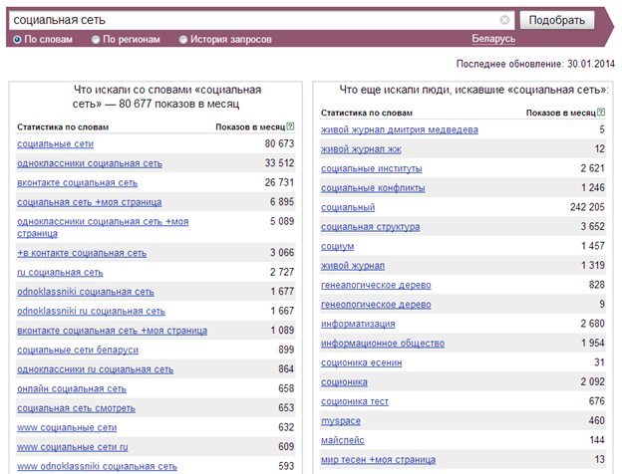
Task: Open help icon beside left Показов в месяц
Action: 290,126
